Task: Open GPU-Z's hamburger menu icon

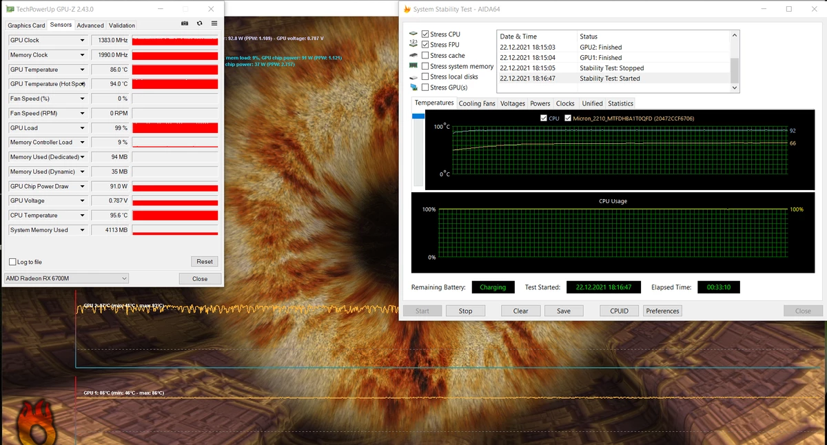Action: (x=214, y=24)
